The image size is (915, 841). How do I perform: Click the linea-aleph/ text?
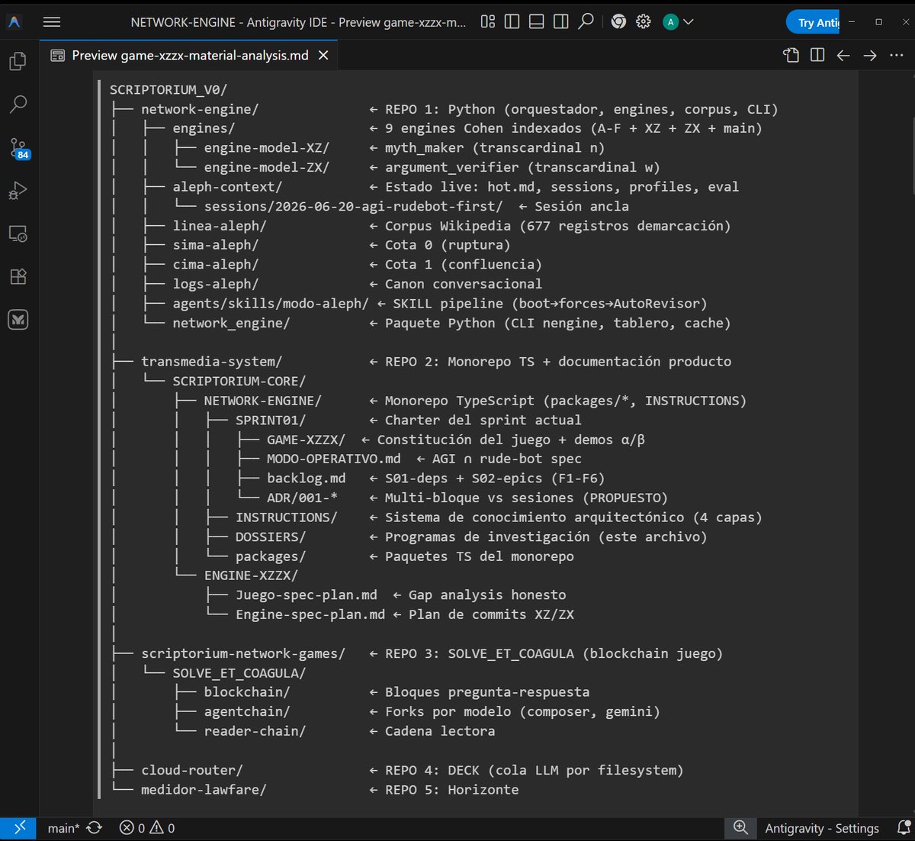coord(220,226)
